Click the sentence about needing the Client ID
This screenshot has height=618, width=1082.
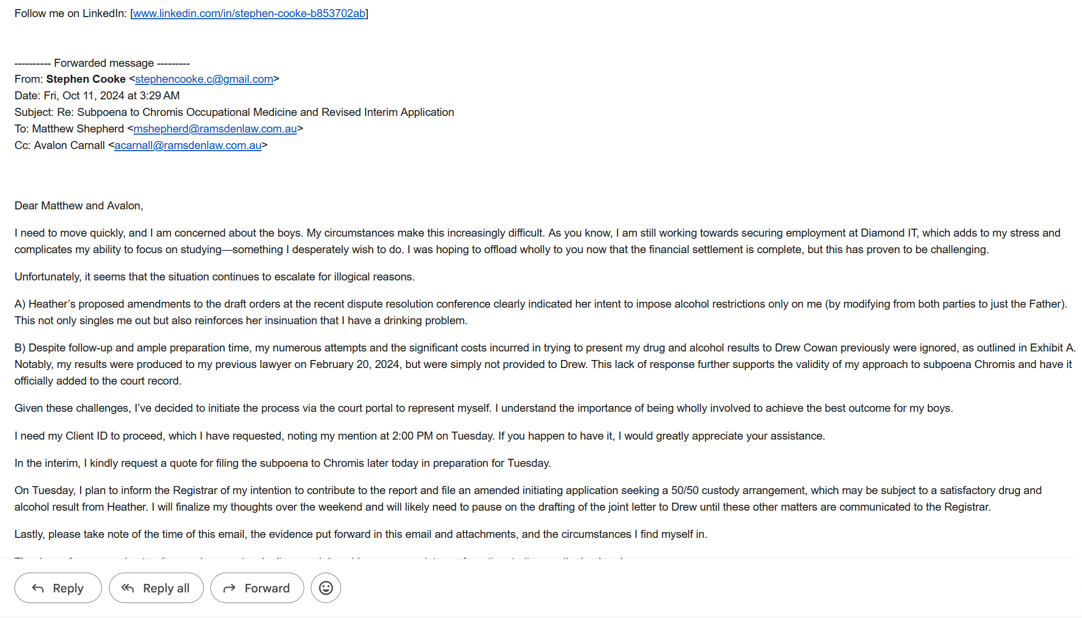tap(420, 436)
